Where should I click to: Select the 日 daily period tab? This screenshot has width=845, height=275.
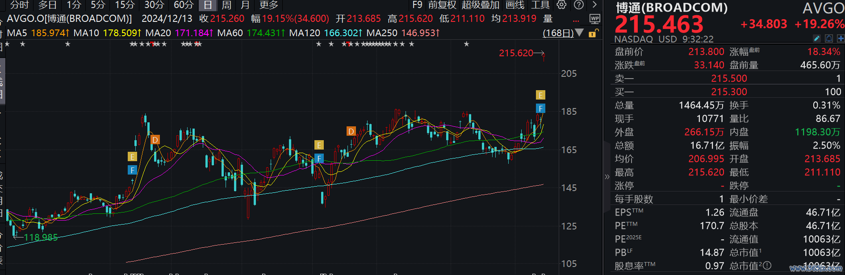208,5
